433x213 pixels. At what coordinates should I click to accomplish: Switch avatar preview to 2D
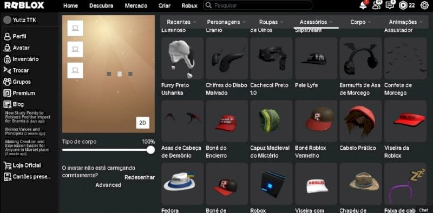pos(142,123)
